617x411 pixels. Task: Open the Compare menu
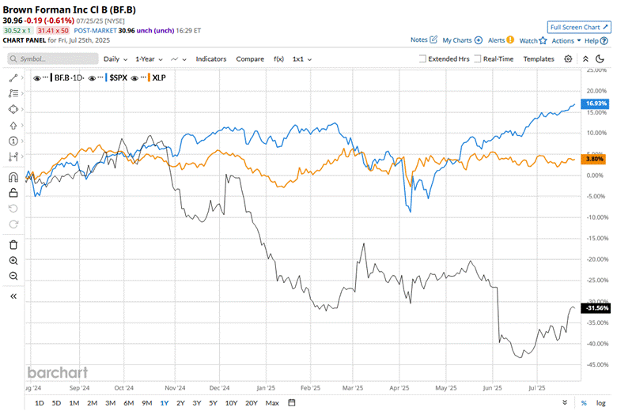click(x=250, y=59)
